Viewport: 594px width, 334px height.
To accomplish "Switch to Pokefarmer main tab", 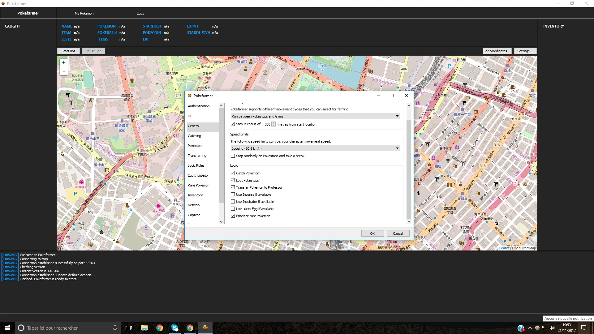I will tap(28, 13).
